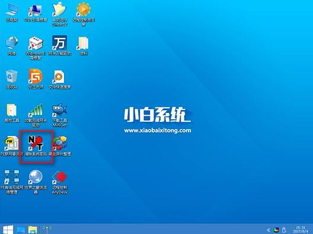Open the This PC computer icon
313x234 pixels.
point(12,12)
